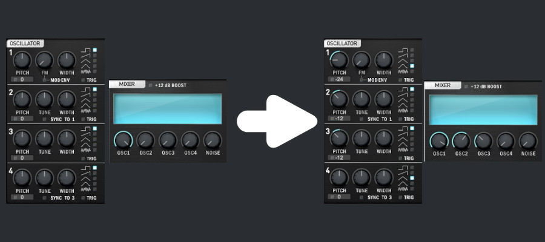Enable TRIG on right panel oscillator 1
This screenshot has width=545, height=242.
[401, 80]
